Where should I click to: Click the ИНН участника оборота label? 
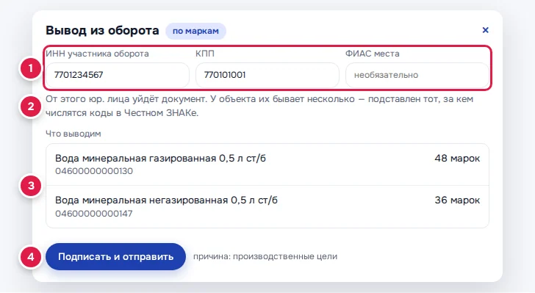click(x=97, y=54)
